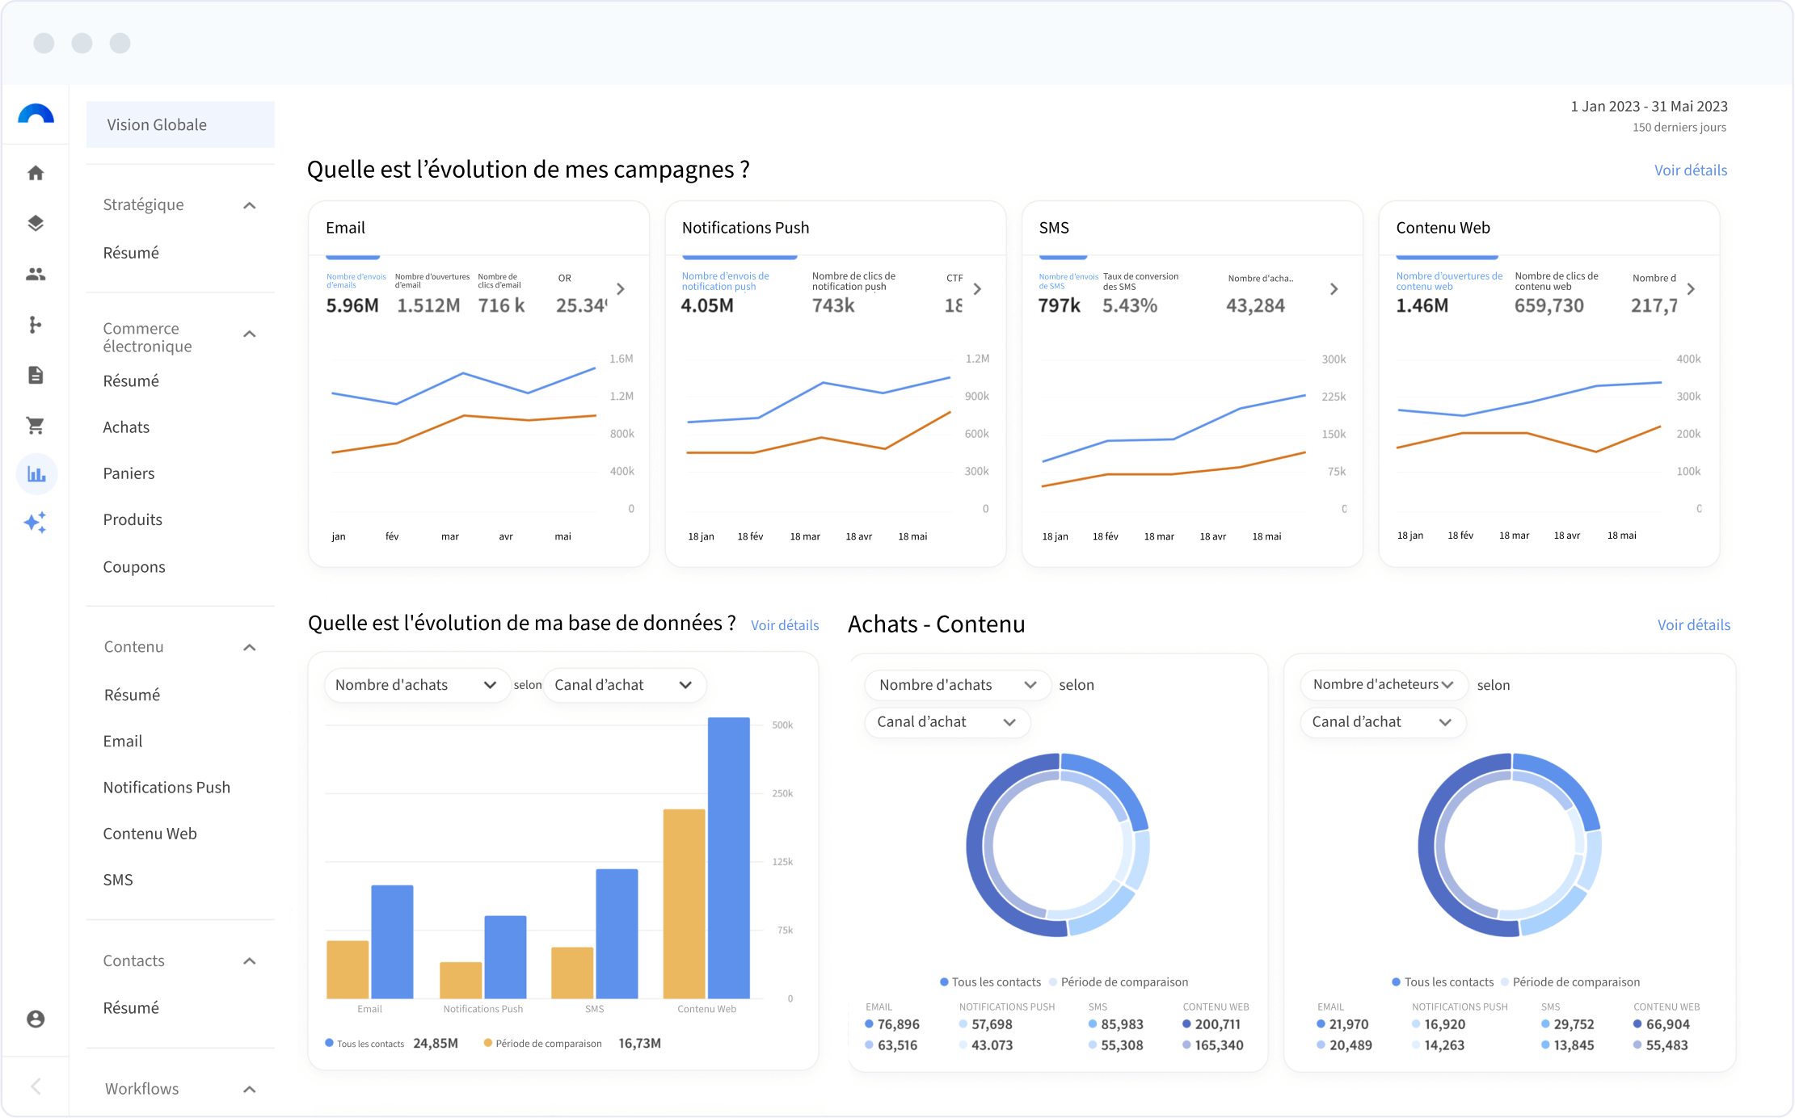The height and width of the screenshot is (1118, 1795).
Task: Select Nombre de clics de notification push metric
Action: (853, 292)
